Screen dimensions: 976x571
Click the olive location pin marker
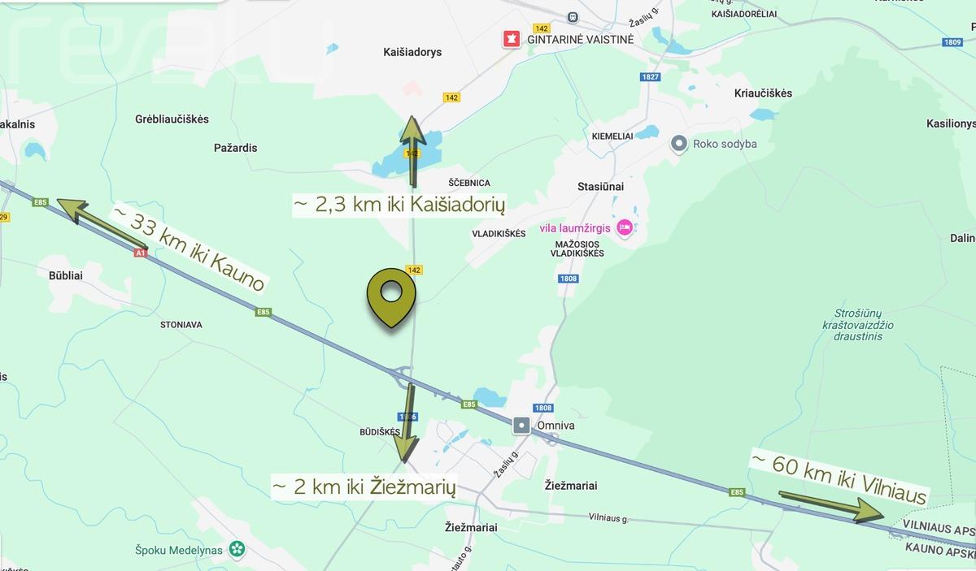(391, 297)
